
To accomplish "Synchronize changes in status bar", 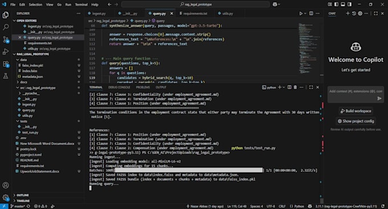I will tap(29, 206).
